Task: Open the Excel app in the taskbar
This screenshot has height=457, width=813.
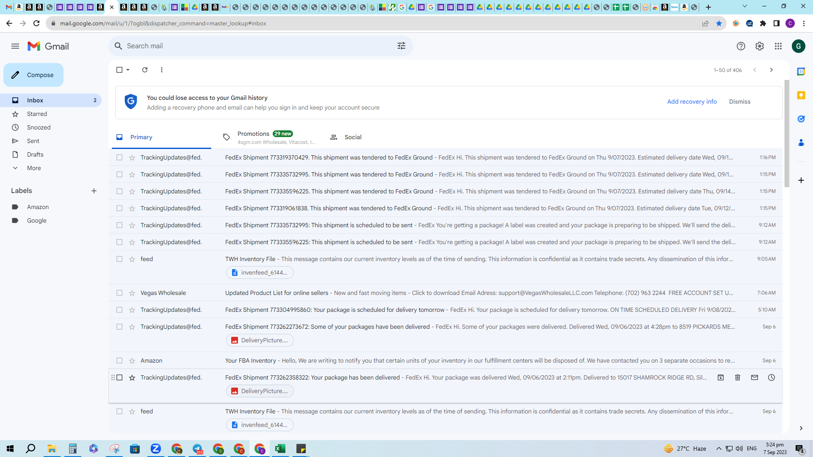Action: (280, 449)
